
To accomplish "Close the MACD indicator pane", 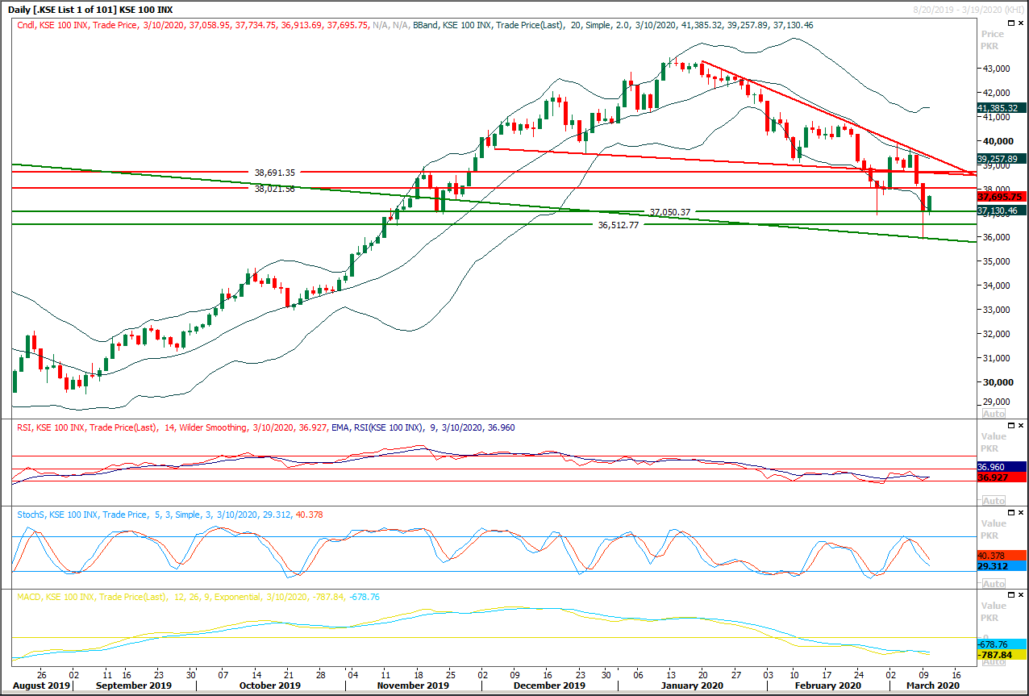I will coord(1021,594).
